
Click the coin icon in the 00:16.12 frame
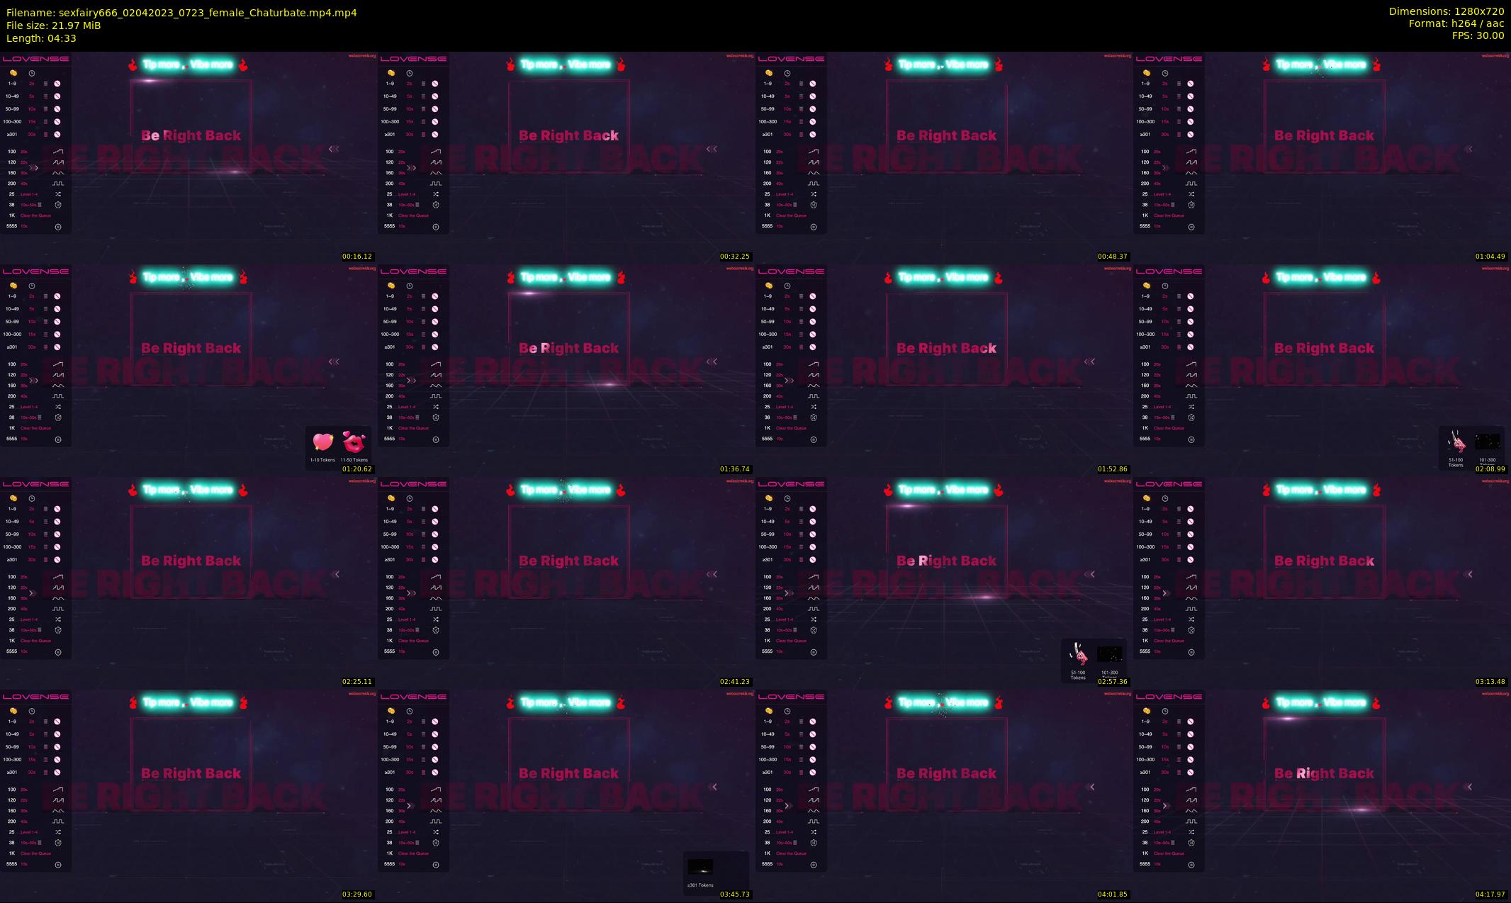(x=13, y=73)
